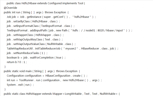Click the @Override annotation
This screenshot has height=96, width=153.
click(x=10, y=8)
